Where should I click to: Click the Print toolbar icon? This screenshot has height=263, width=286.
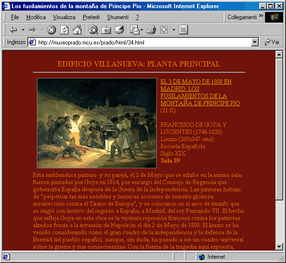[151, 30]
